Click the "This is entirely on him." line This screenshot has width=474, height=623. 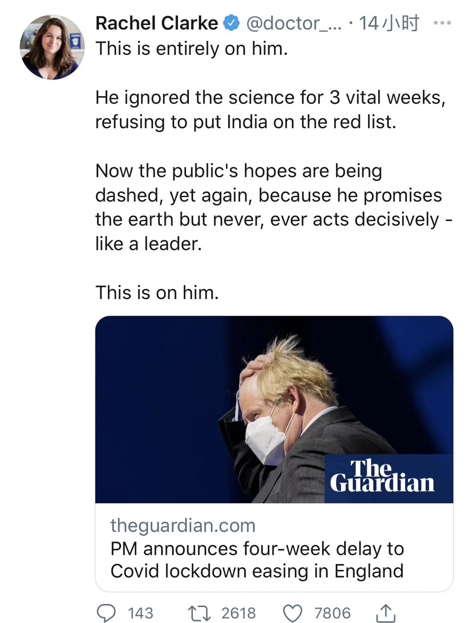pos(191,48)
